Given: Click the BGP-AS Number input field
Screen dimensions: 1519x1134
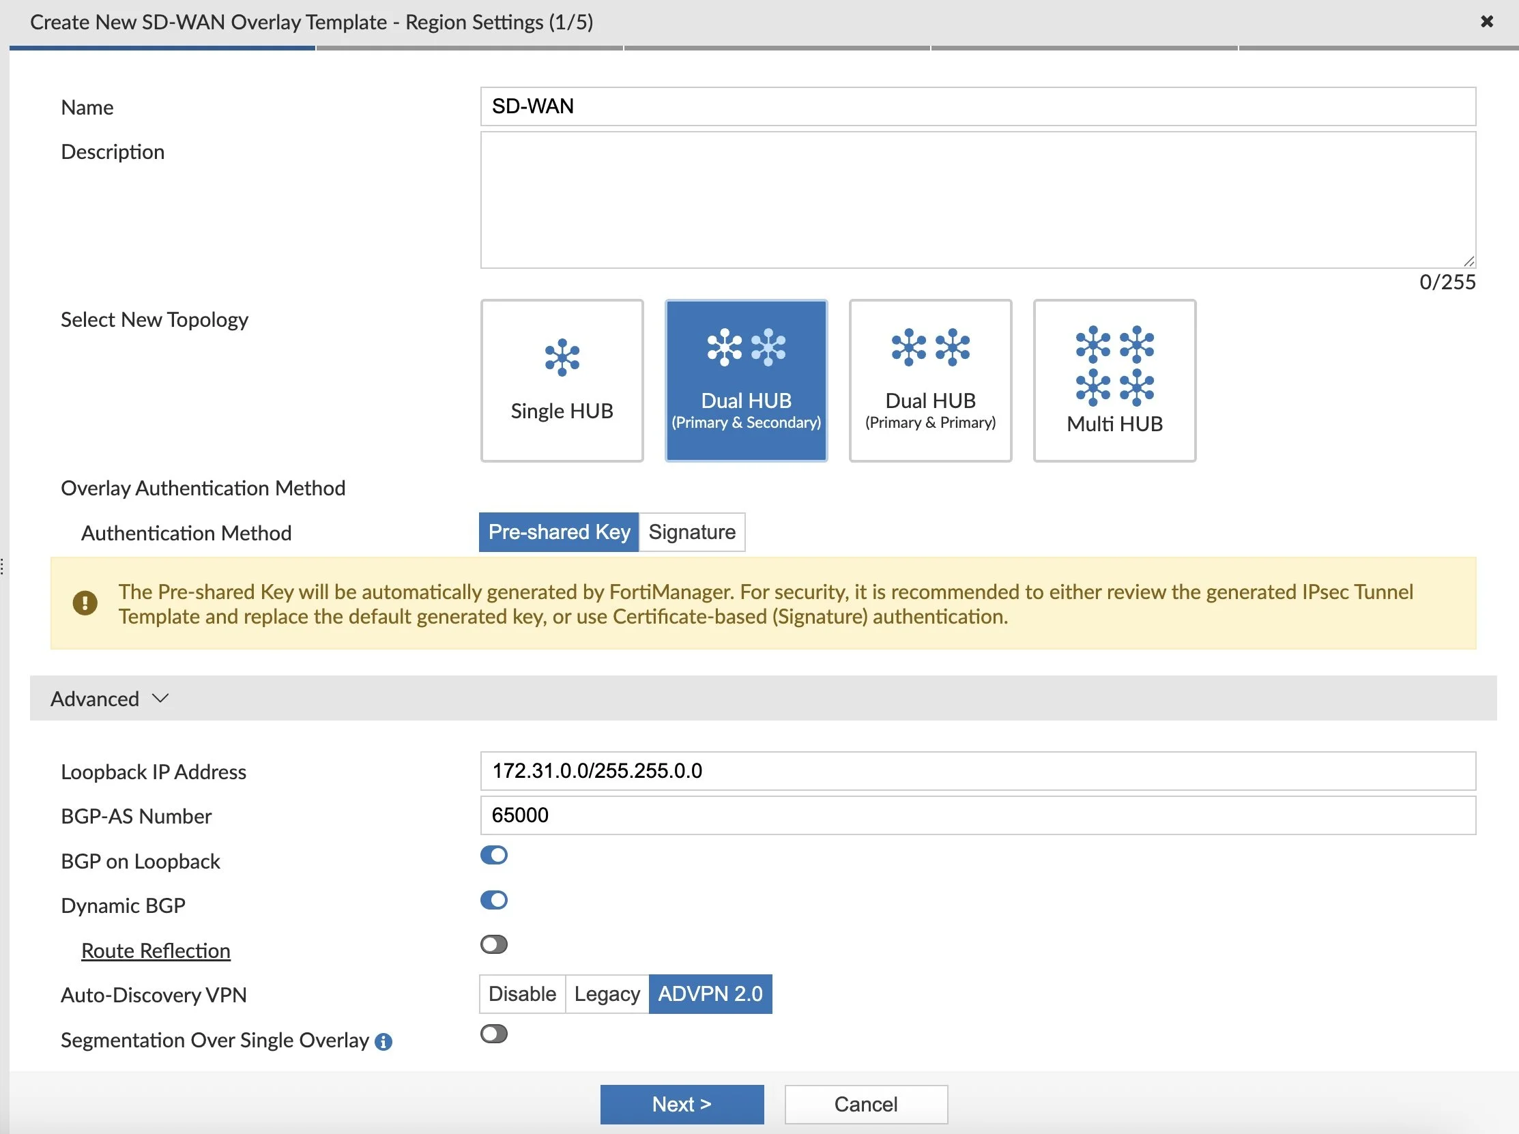Looking at the screenshot, I should tap(976, 815).
